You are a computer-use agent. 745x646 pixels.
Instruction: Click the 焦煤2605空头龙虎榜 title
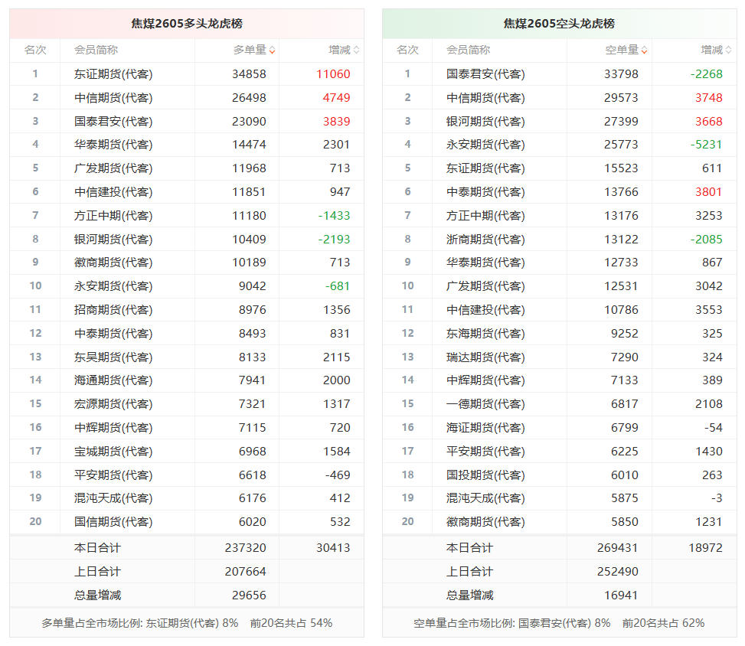pos(559,24)
